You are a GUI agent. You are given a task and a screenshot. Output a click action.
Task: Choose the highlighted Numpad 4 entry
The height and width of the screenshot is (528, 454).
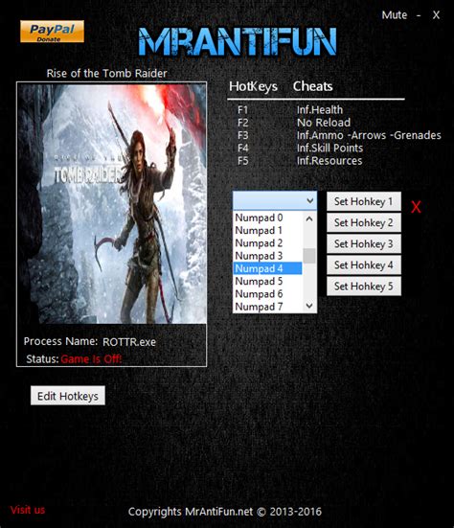267,268
